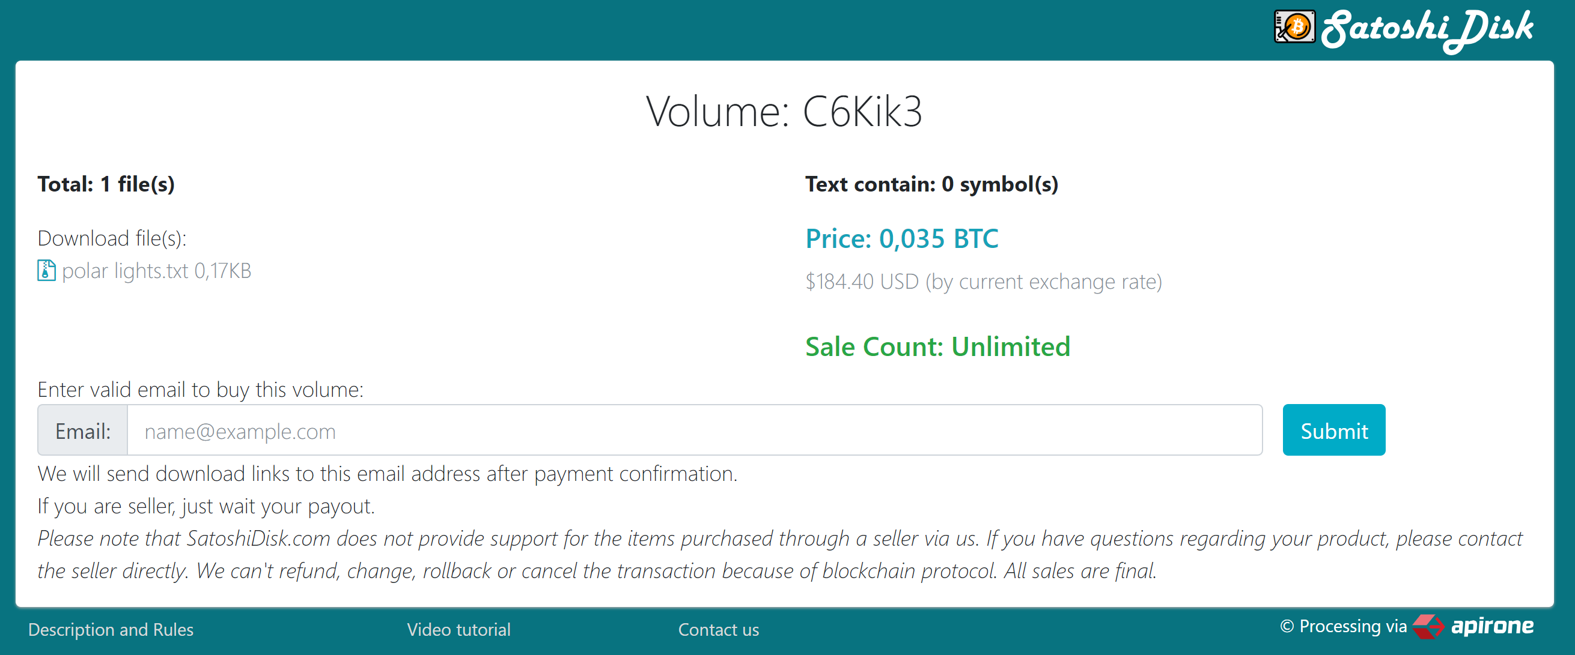This screenshot has width=1575, height=655.
Task: Click the Price: 0,035 BTC text
Action: pos(902,238)
